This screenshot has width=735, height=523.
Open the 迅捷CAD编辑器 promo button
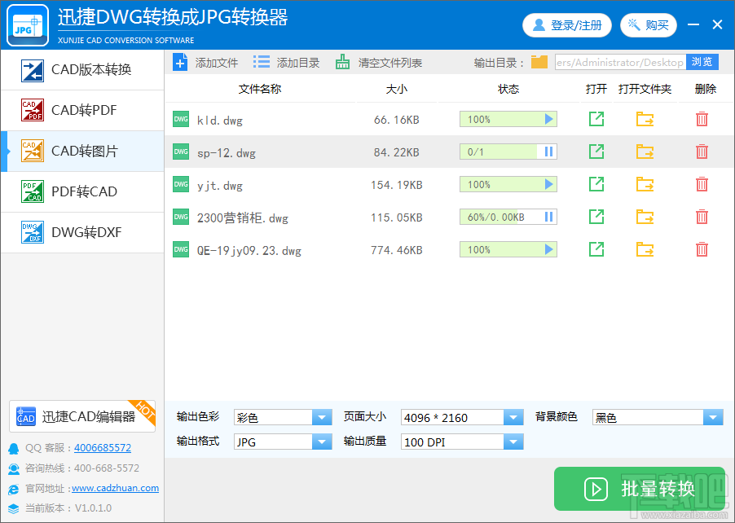(x=82, y=416)
